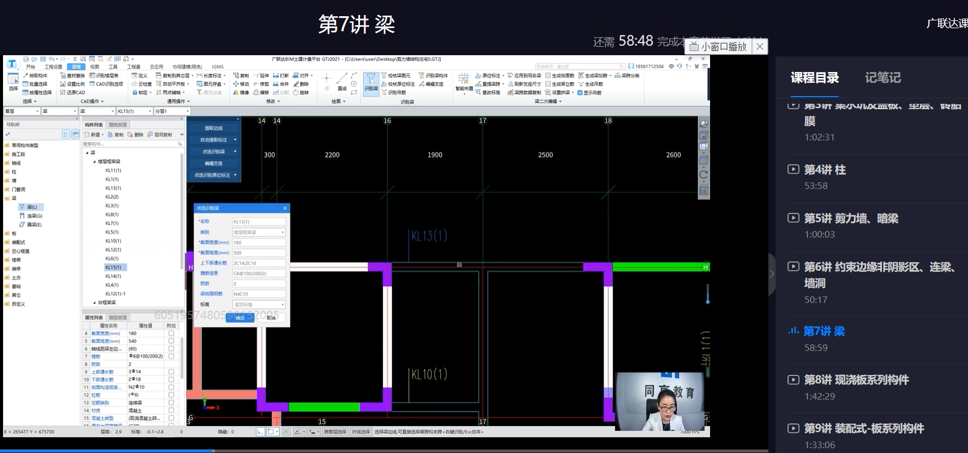Viewport: 968px width, 453px height.
Task: Click the search magnifier in component list
Action: tap(180, 144)
